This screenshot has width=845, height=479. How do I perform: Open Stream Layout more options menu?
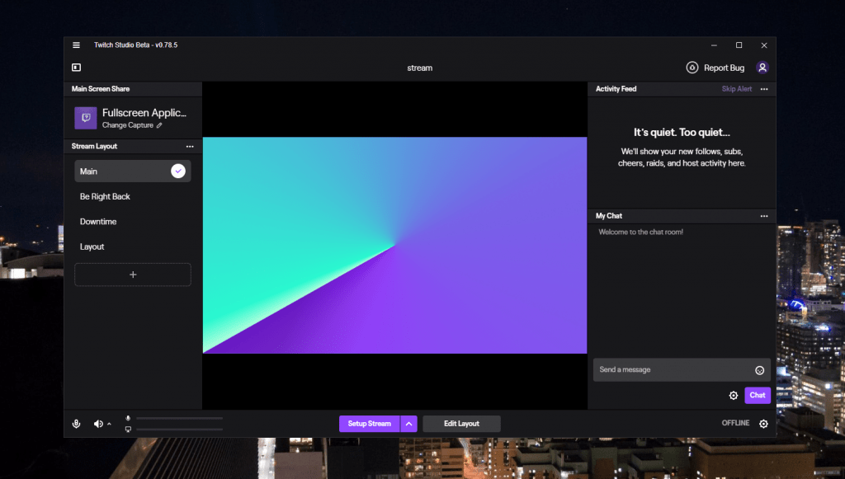coord(190,147)
